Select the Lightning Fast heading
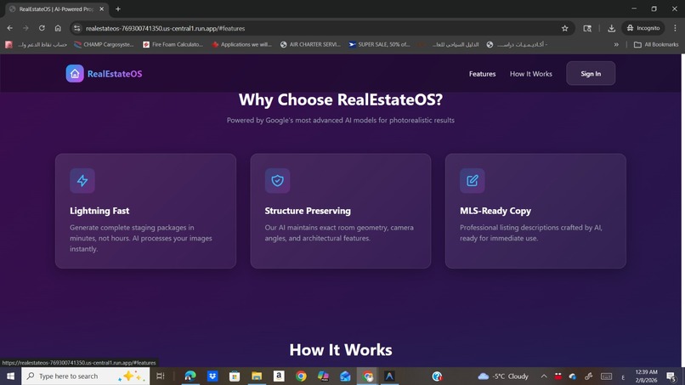This screenshot has width=685, height=385. point(99,211)
